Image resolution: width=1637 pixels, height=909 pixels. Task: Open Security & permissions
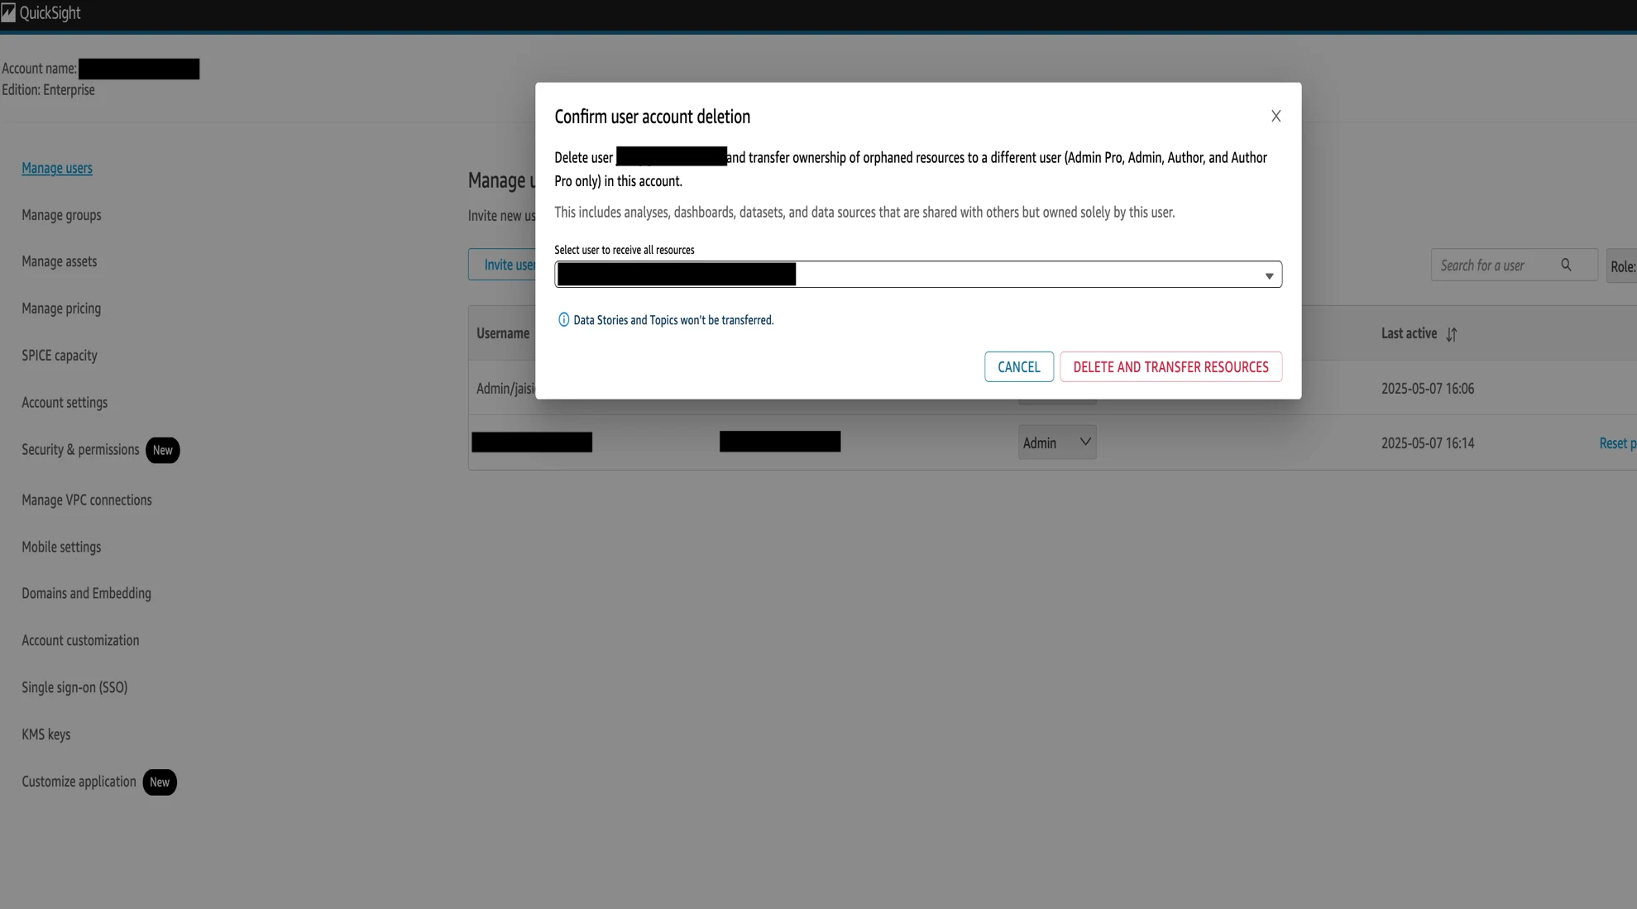(80, 450)
